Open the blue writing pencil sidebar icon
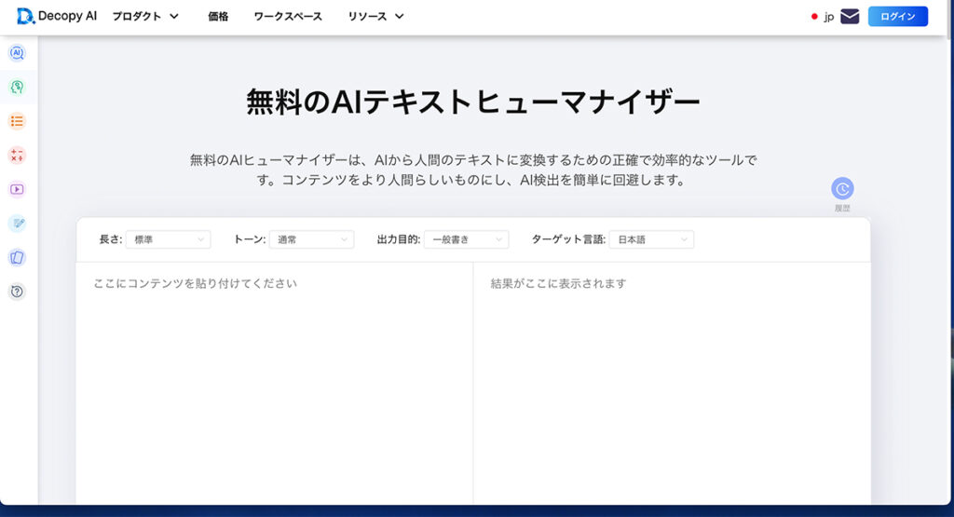 point(17,224)
